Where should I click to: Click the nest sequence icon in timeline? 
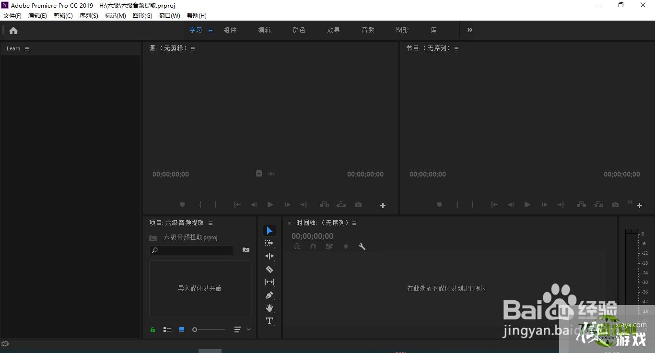(x=297, y=247)
